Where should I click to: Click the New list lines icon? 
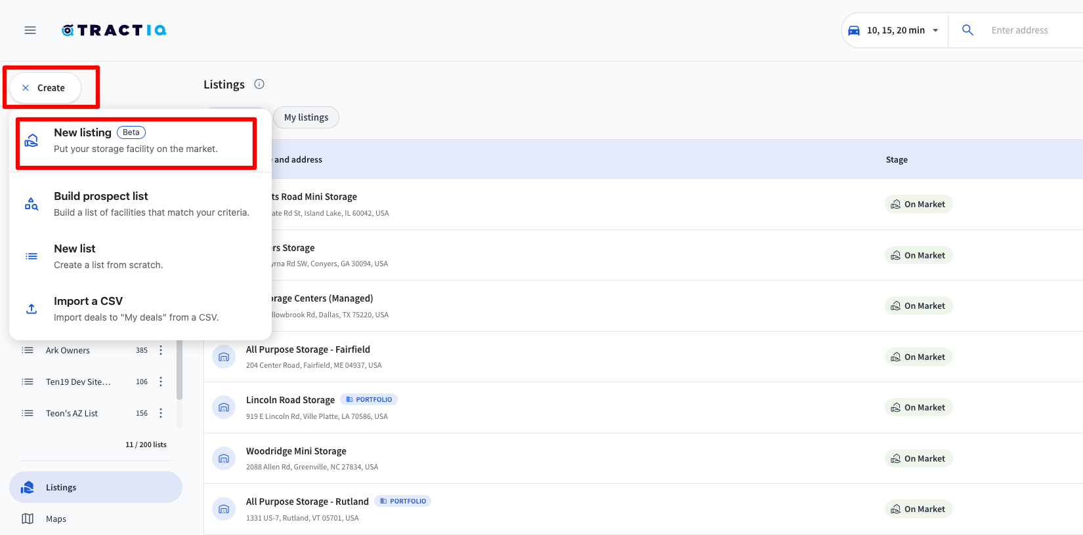(x=32, y=256)
